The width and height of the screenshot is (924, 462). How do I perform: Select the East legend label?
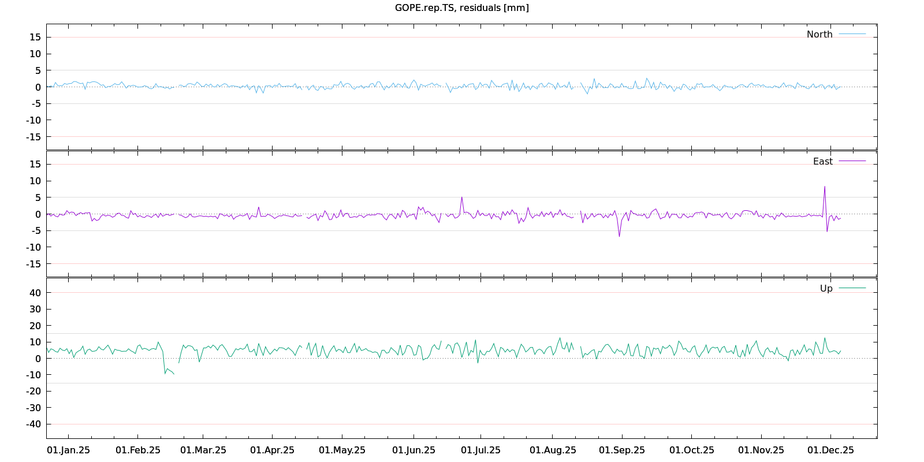[x=822, y=162]
